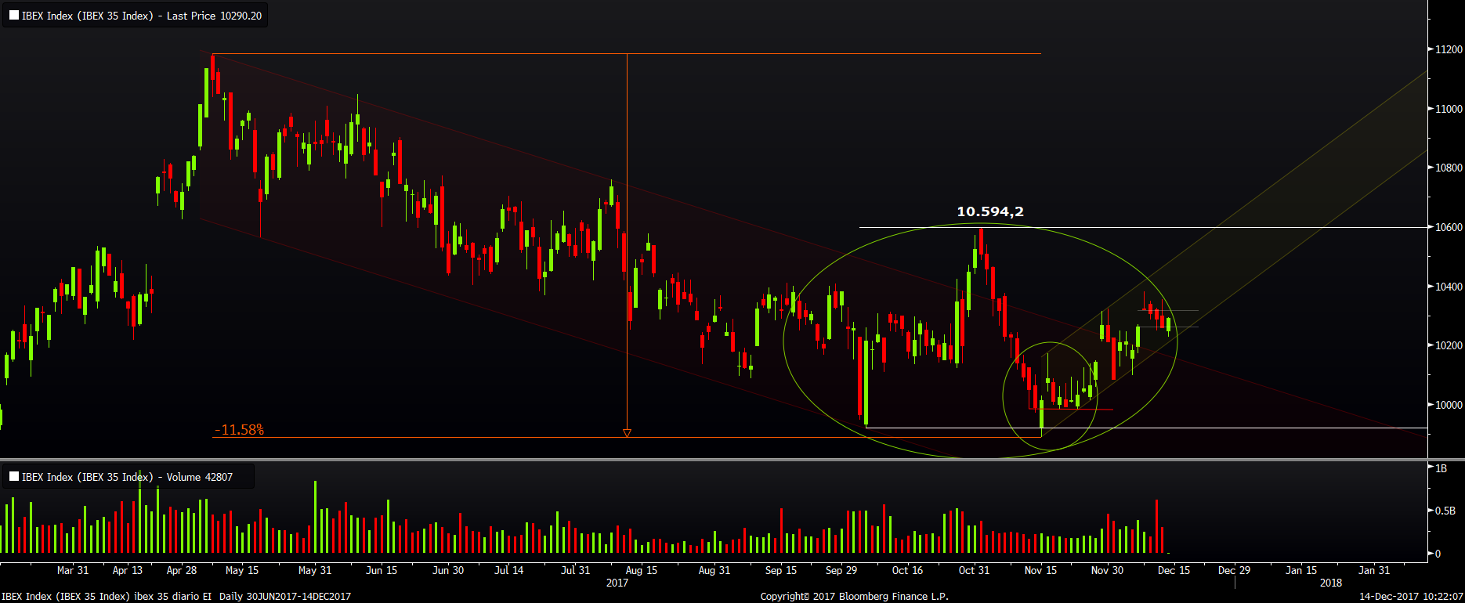Click the 10400 price axis label
The width and height of the screenshot is (1465, 603).
[x=1449, y=287]
